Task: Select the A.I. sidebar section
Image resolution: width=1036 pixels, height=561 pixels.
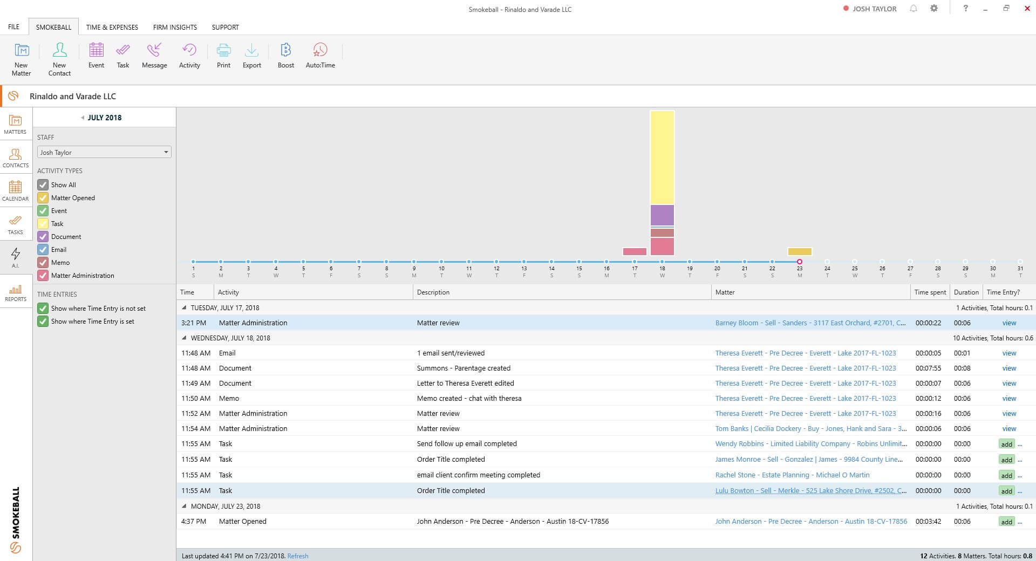Action: pyautogui.click(x=16, y=258)
